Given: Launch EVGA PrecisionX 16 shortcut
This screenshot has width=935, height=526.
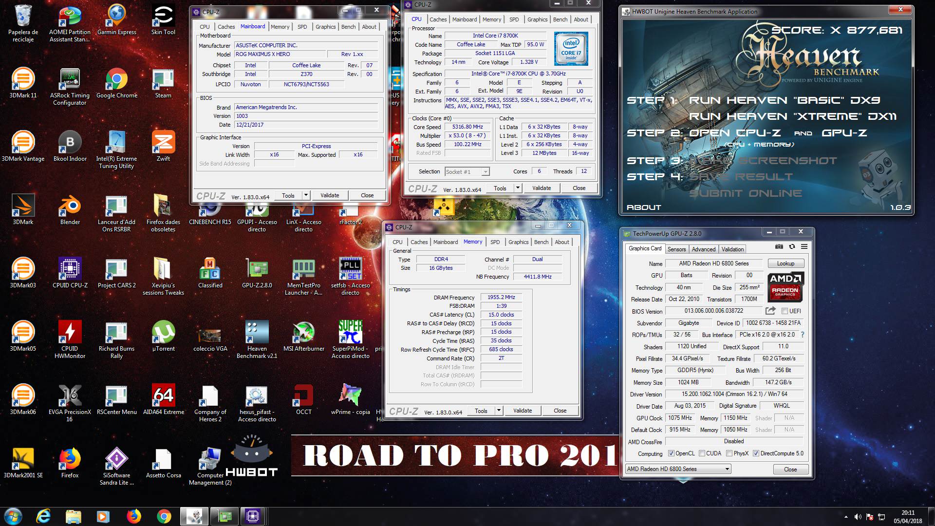Looking at the screenshot, I should [x=70, y=403].
